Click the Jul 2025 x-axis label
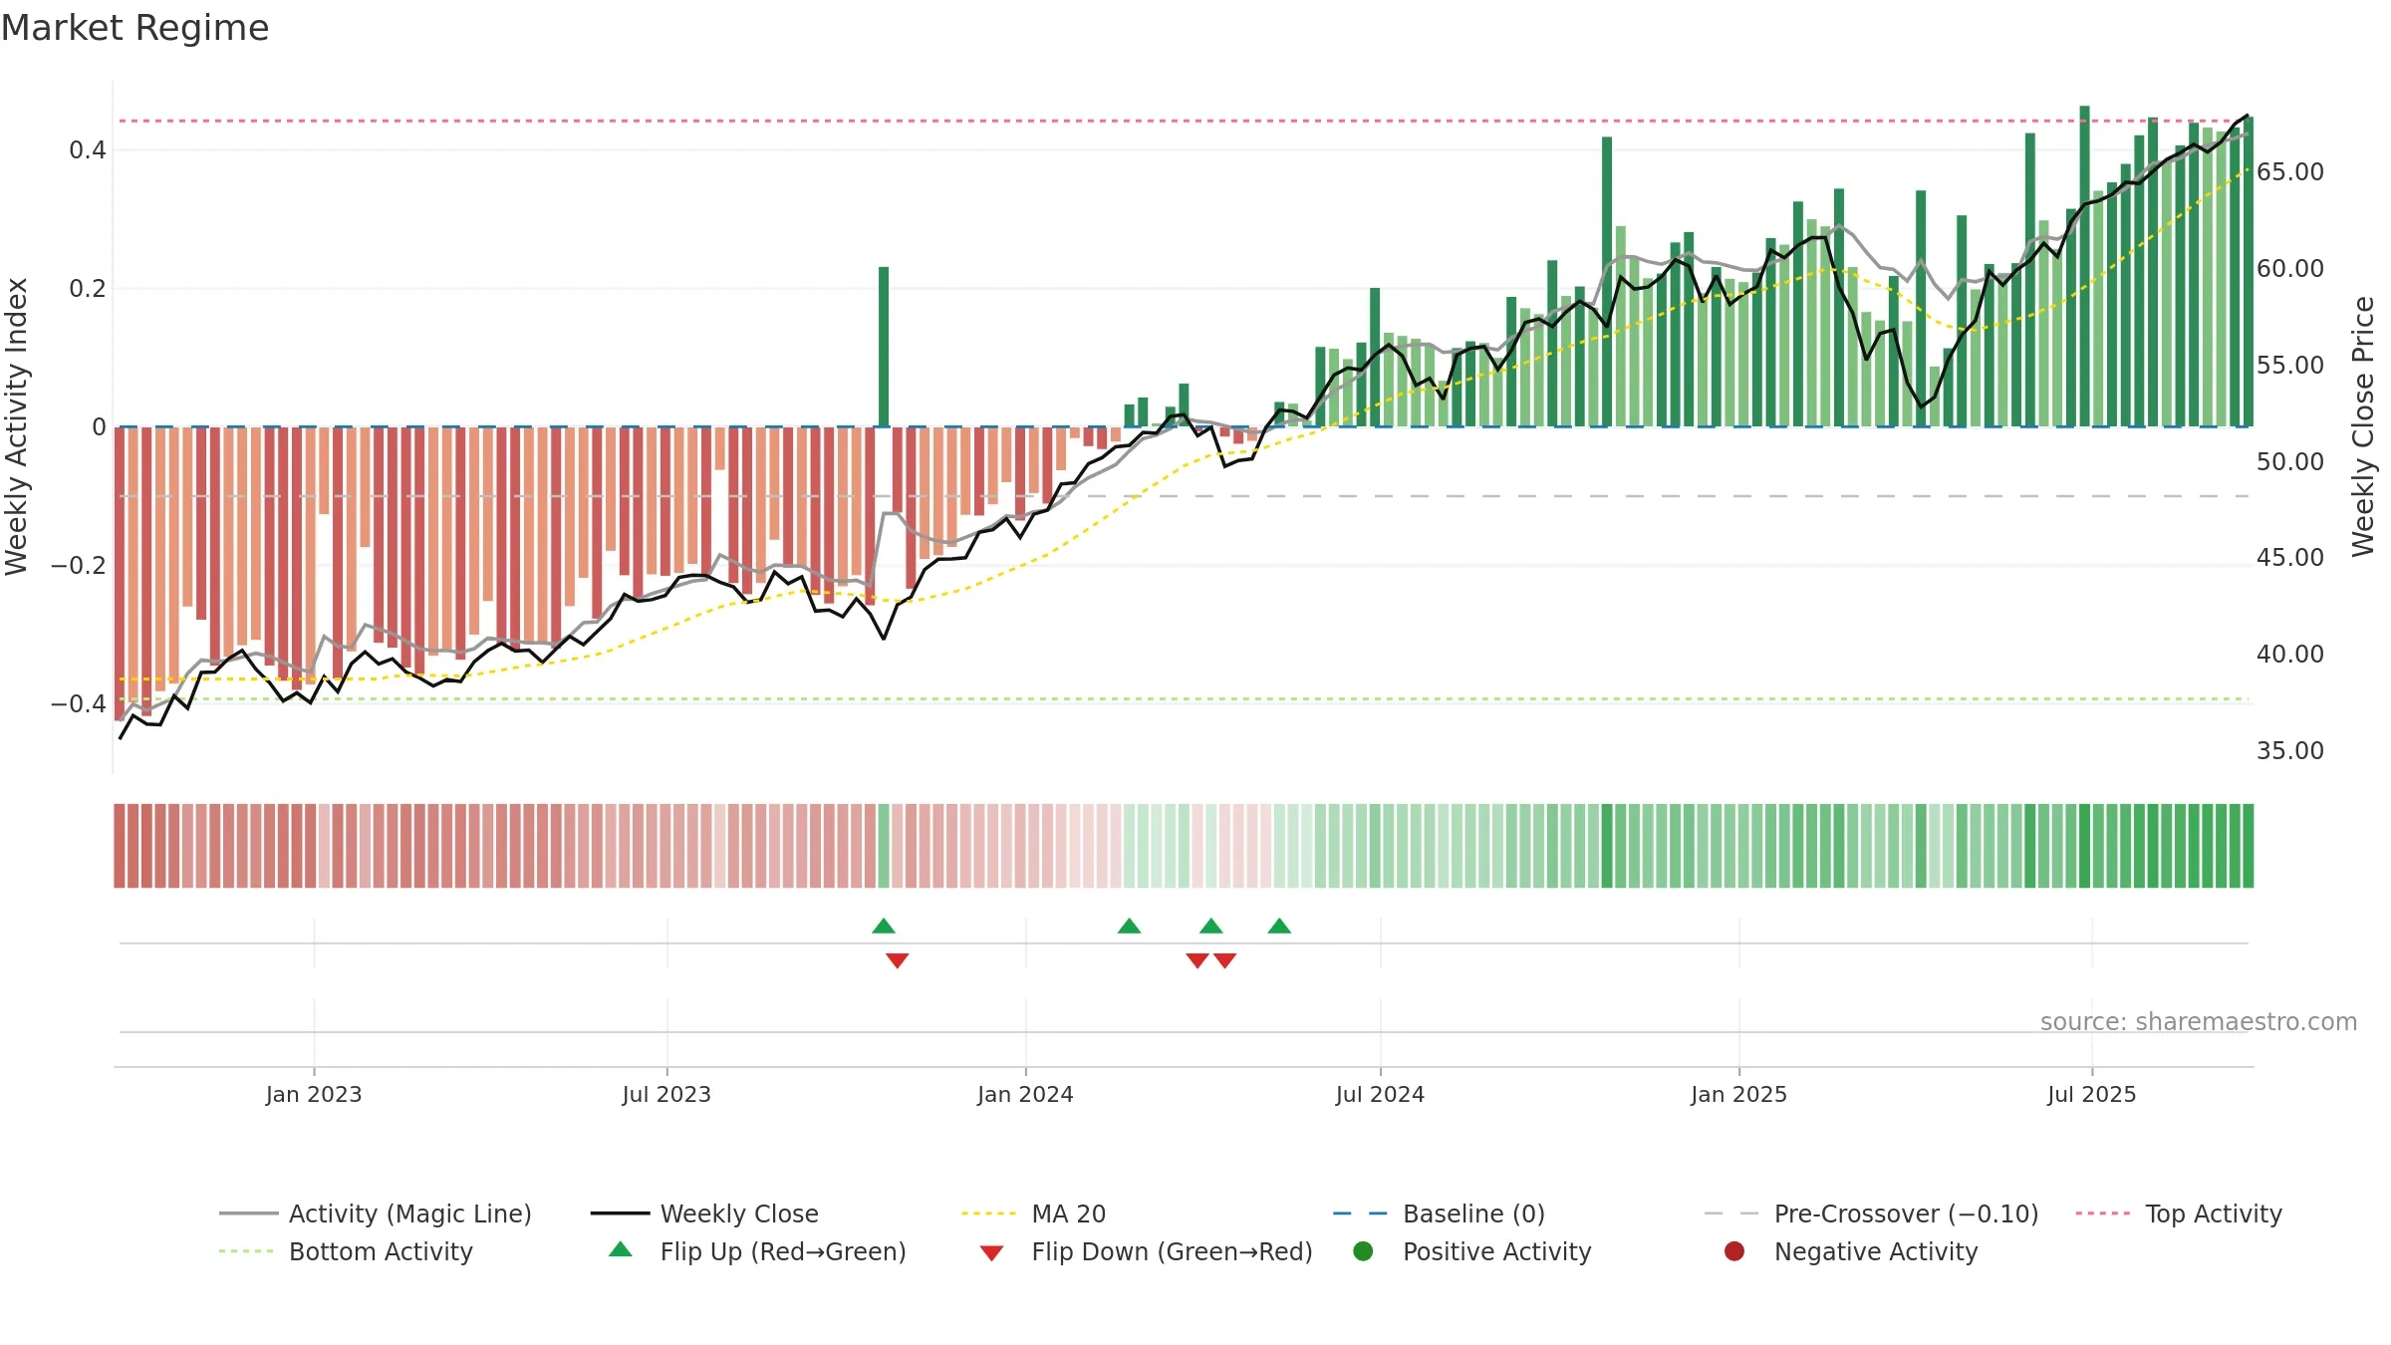The width and height of the screenshot is (2391, 1345). pyautogui.click(x=2092, y=1094)
